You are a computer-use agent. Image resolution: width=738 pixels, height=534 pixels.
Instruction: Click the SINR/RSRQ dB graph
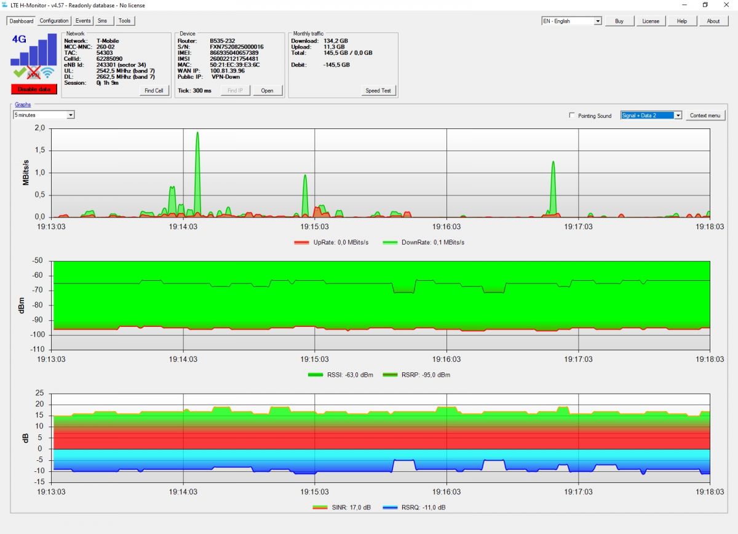[381, 438]
